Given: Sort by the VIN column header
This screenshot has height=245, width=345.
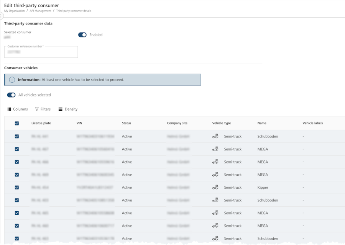Looking at the screenshot, I should coord(79,123).
